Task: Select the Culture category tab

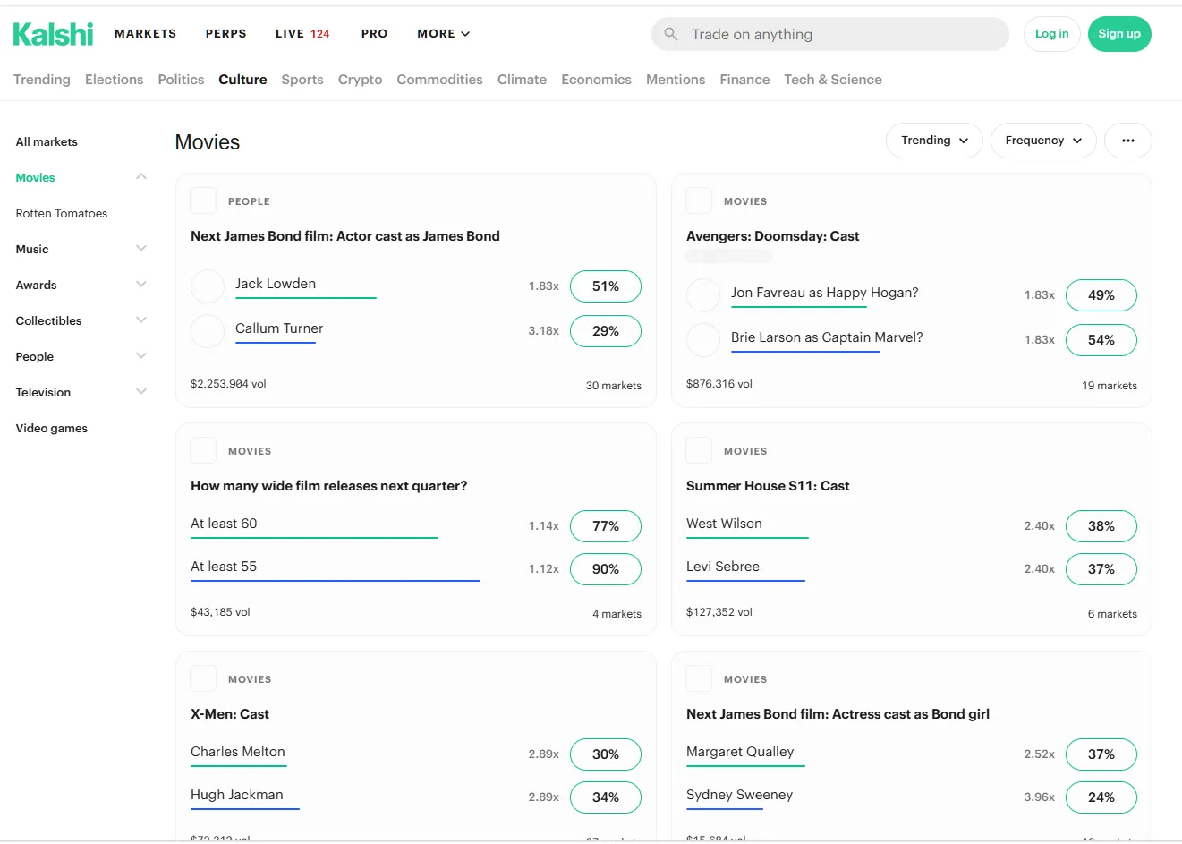Action: (x=242, y=80)
